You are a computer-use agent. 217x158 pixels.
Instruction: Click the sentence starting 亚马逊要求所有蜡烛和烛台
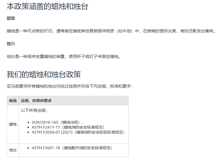70,86
